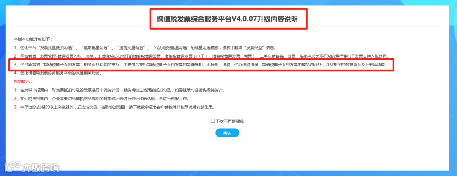Click the 本版本功能升级如下 intro line
457x176 pixels.
[33, 39]
